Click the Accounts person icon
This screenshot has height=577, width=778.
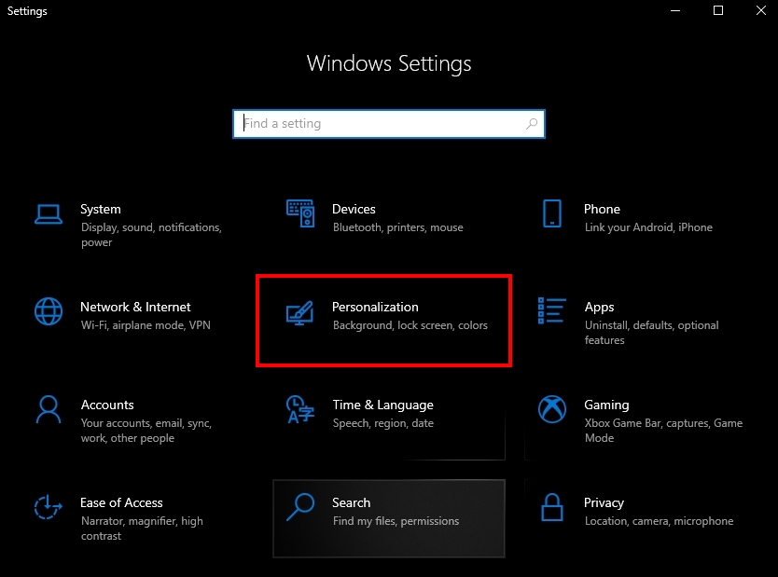tap(49, 409)
